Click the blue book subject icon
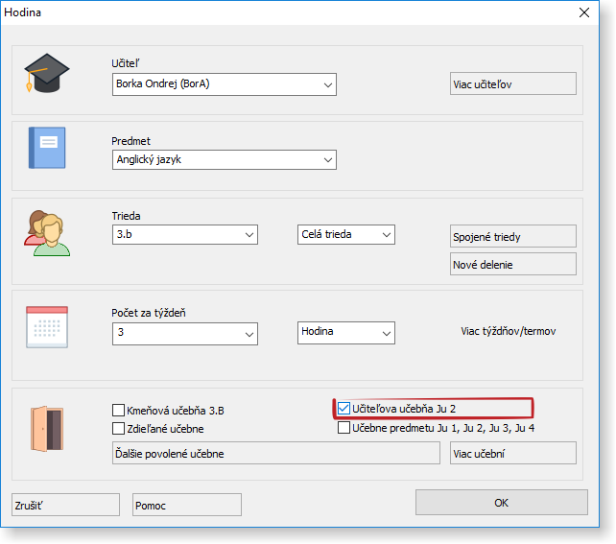Viewport: 616px width, 544px height. (47, 148)
